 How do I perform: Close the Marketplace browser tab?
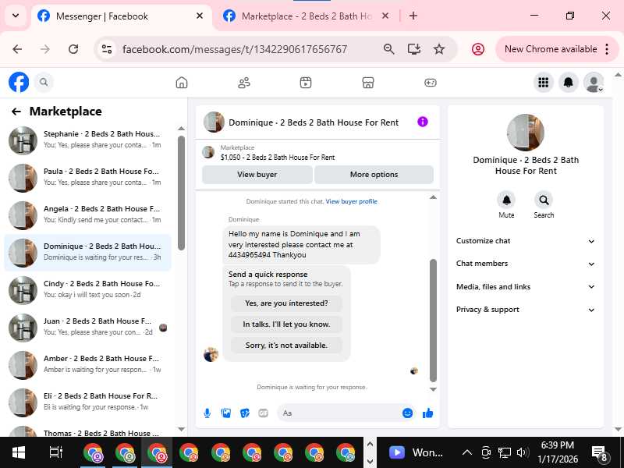click(385, 16)
